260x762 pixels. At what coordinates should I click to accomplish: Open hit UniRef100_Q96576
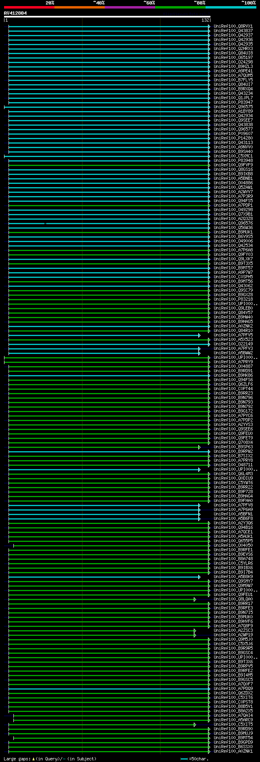[233, 223]
